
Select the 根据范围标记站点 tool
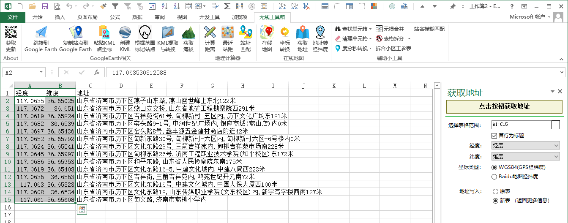pos(145,32)
